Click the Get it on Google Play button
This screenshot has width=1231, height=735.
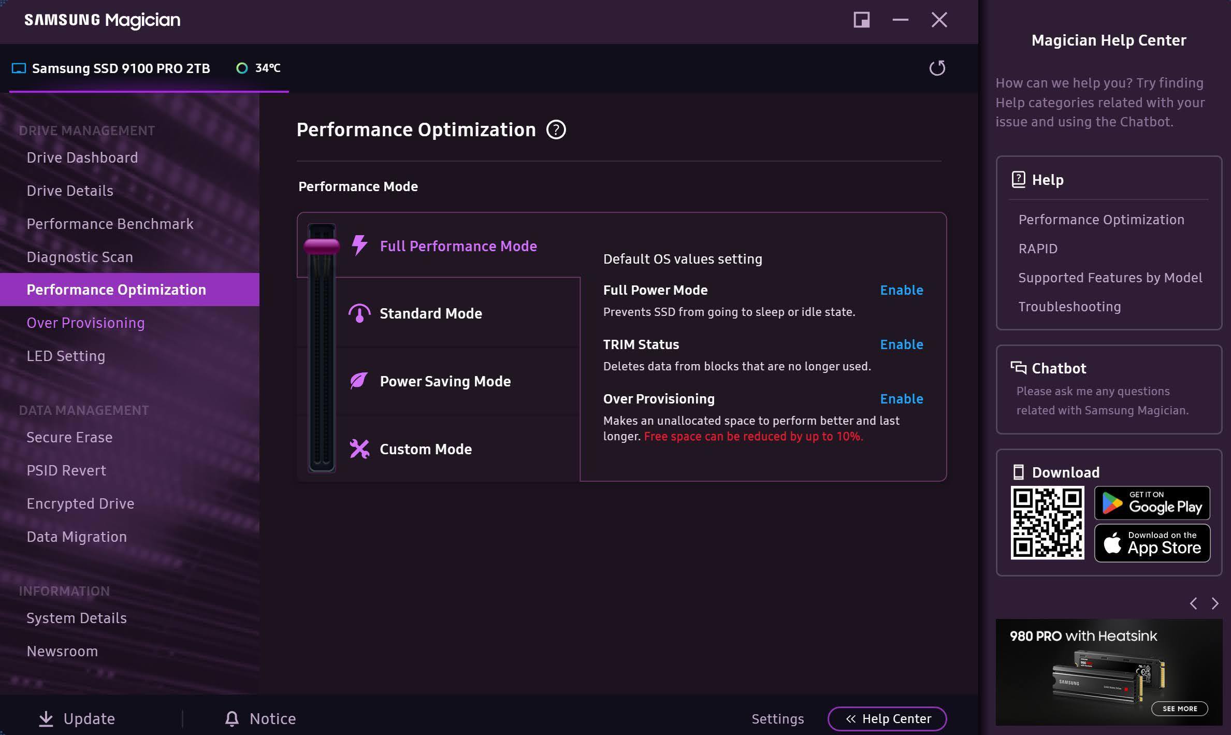tap(1152, 503)
